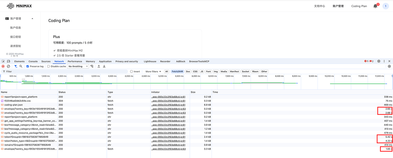
Task: Toggle the CSS filter chip
Action: pyautogui.click(x=195, y=71)
